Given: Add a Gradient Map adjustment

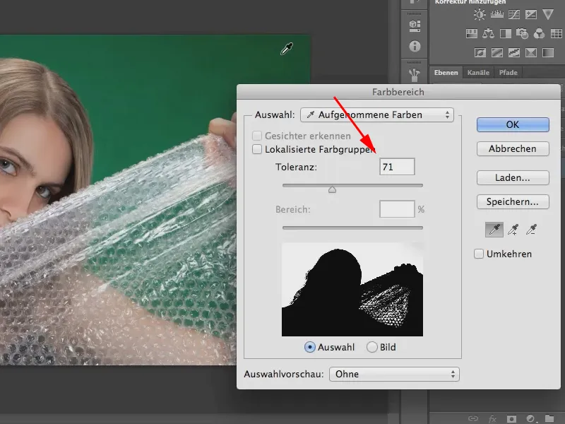Looking at the screenshot, I should point(548,53).
